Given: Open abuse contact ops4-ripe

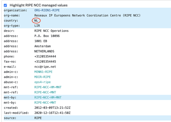Looking at the screenshot, I should click(42, 82).
